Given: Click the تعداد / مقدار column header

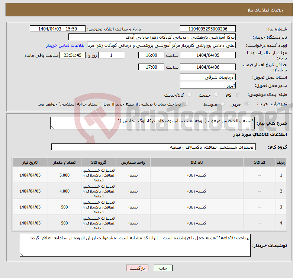Looking at the screenshot, I should click(64, 162).
